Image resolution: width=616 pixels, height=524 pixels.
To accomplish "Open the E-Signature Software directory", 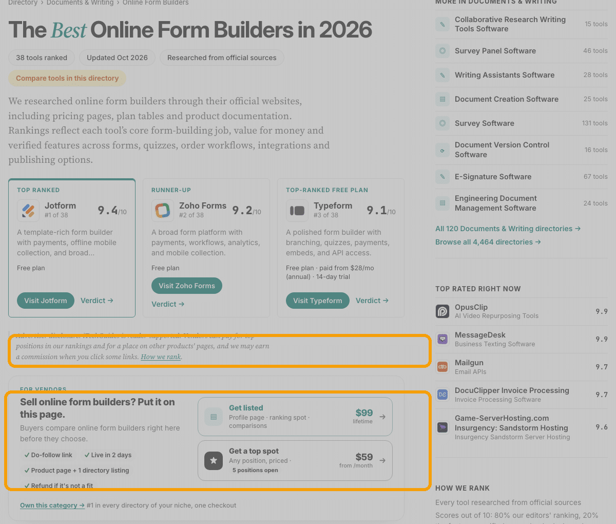I will [522, 177].
